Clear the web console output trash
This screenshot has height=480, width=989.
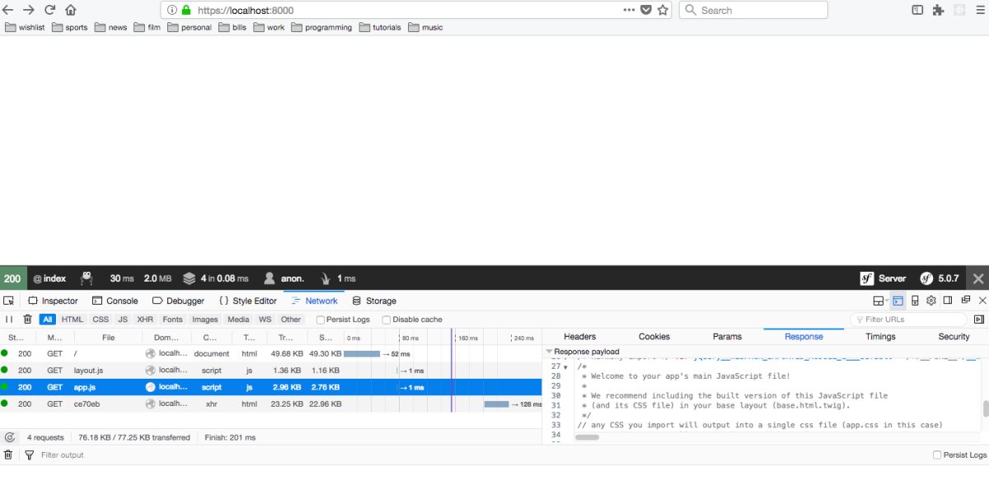click(x=8, y=454)
